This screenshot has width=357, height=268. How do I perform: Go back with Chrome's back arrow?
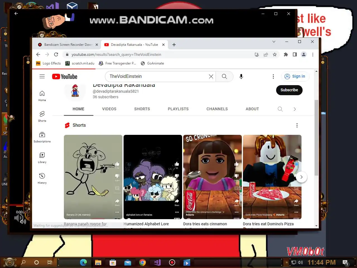click(38, 54)
